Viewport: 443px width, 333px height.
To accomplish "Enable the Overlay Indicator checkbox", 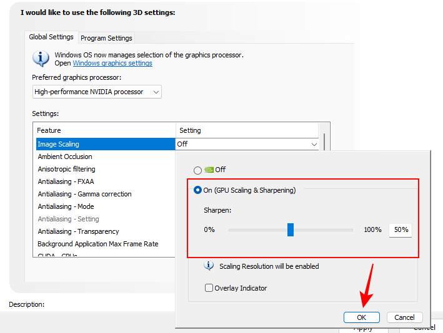I will pyautogui.click(x=209, y=288).
